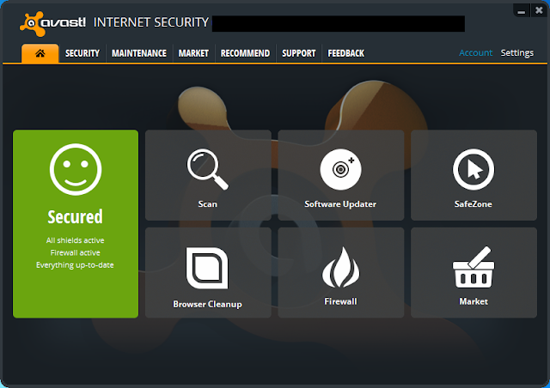Viewport: 550px width, 388px height.
Task: Click the 'Everything up-to-date' status text
Action: [75, 265]
